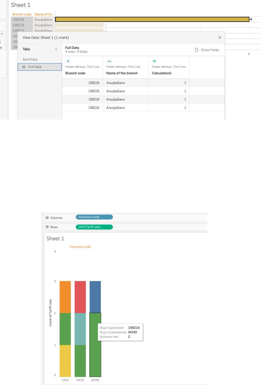Screen dimensions: 261x385
Task: Click the G443 axis label
Action: (80, 380)
